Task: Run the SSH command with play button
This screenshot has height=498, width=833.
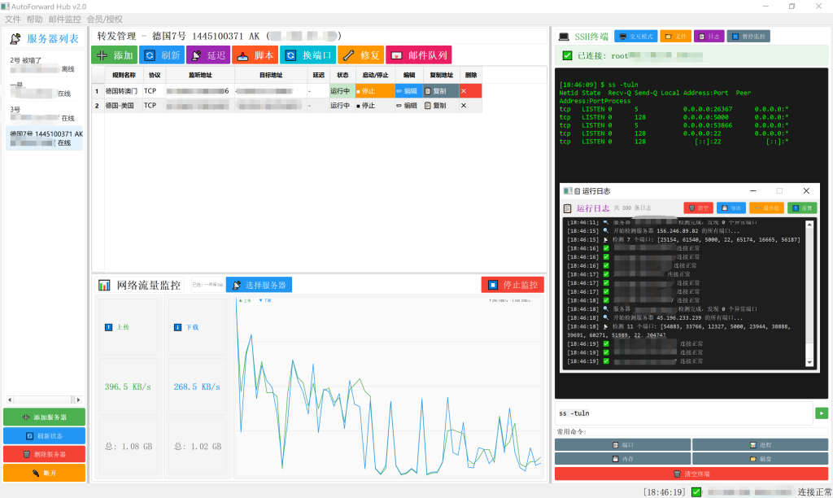Action: click(x=822, y=413)
